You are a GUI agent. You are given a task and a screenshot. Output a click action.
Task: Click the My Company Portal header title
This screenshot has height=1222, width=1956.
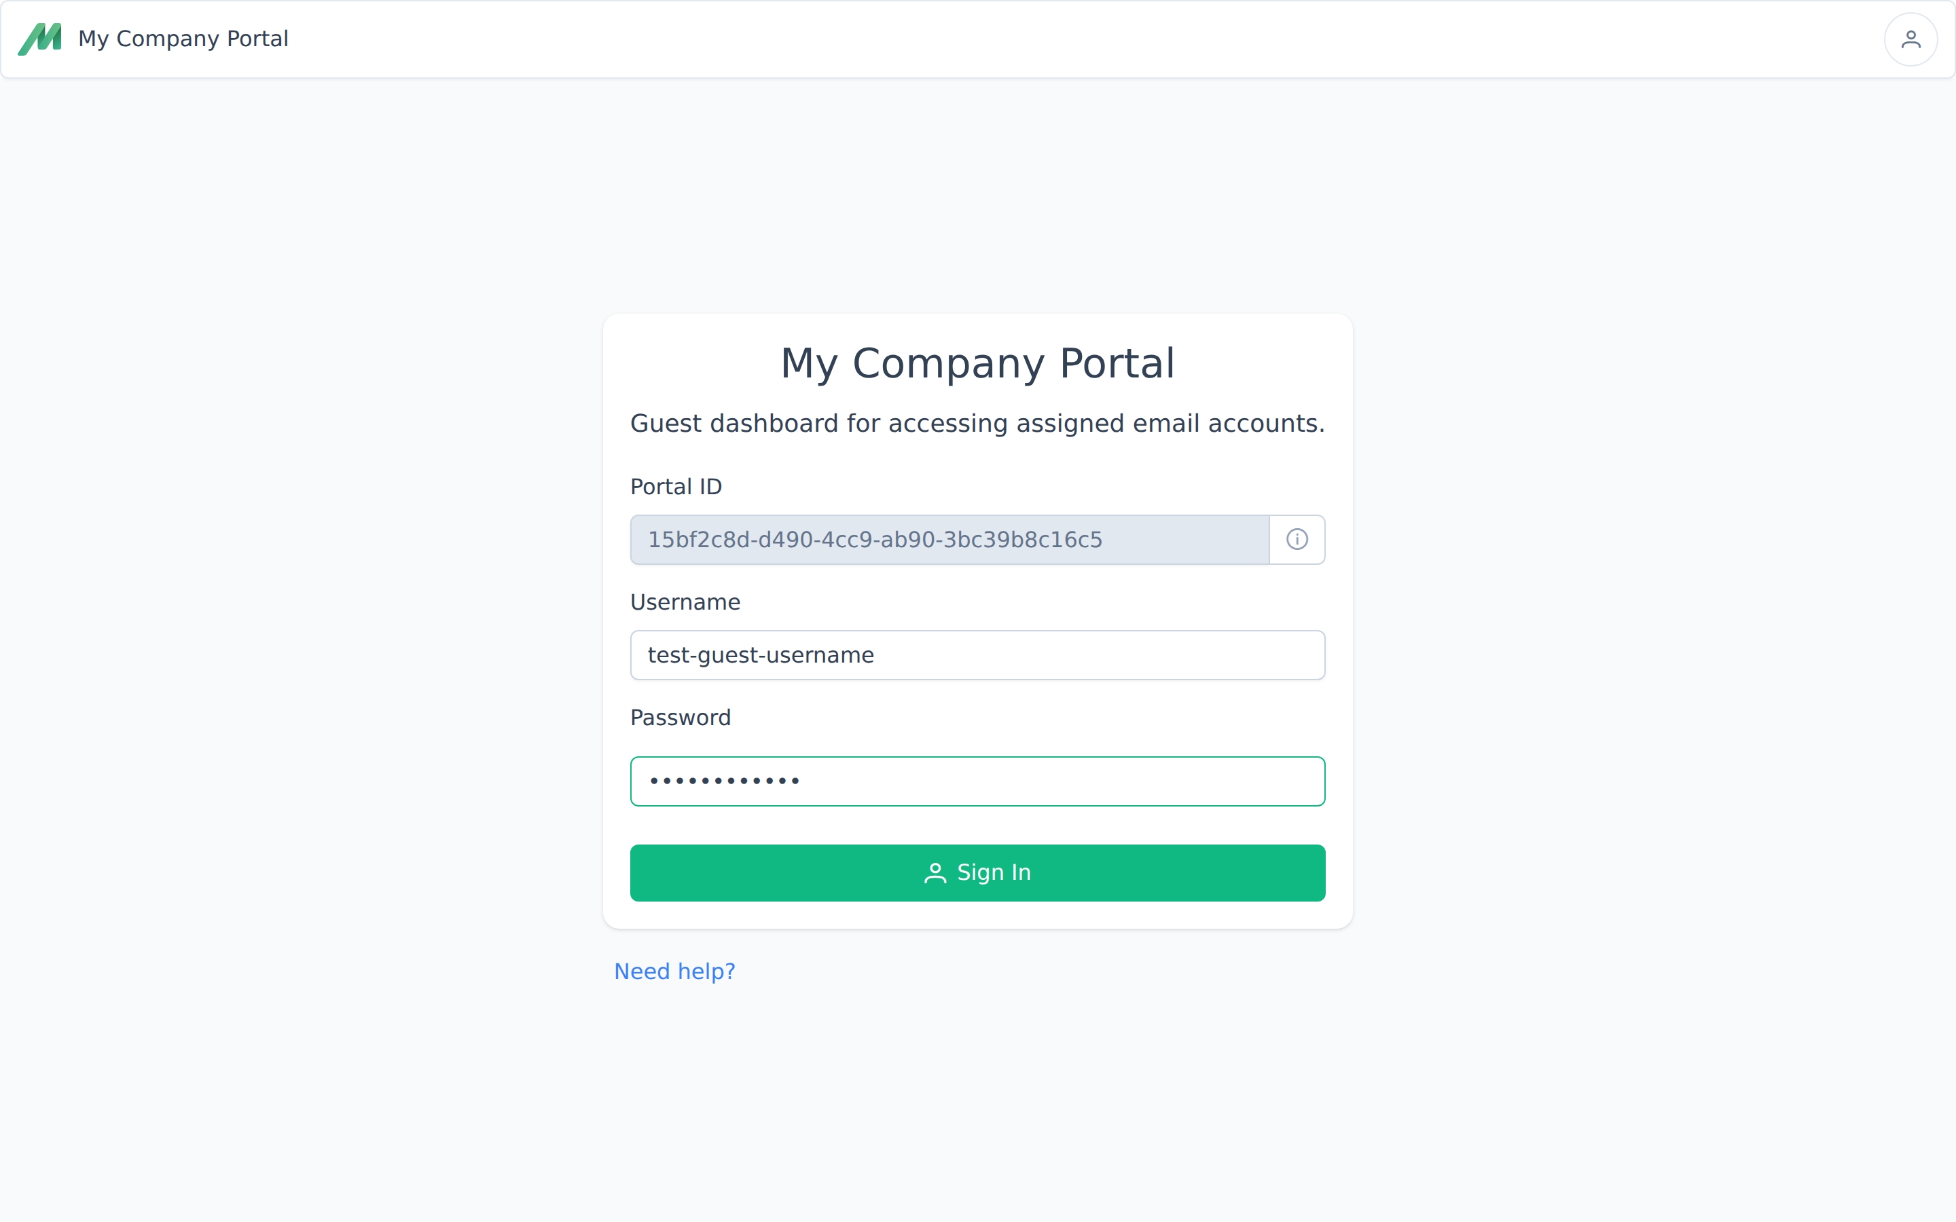183,39
